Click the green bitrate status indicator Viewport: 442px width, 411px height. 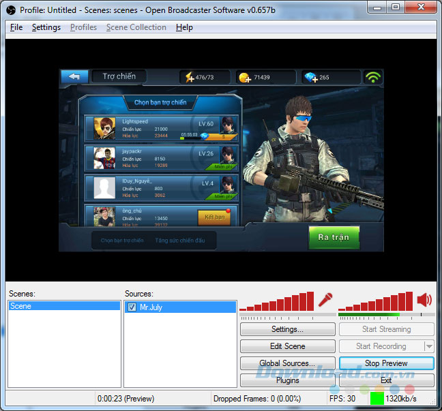click(x=377, y=398)
